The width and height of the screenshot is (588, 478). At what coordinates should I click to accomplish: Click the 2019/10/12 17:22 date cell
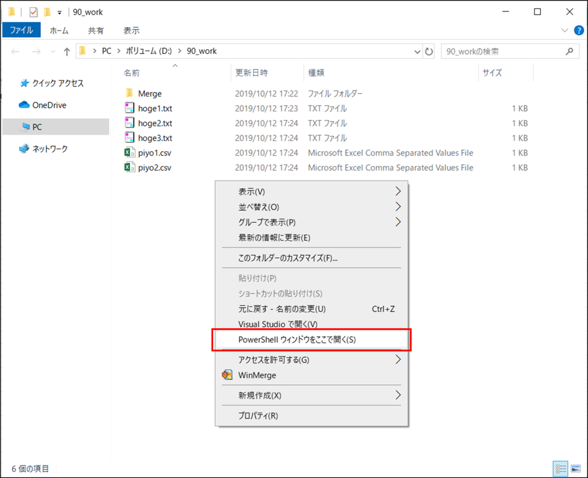266,93
